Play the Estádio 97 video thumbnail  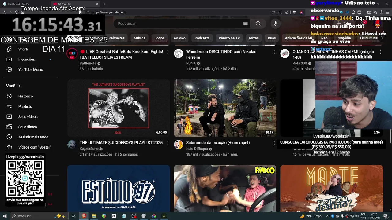pos(119,188)
